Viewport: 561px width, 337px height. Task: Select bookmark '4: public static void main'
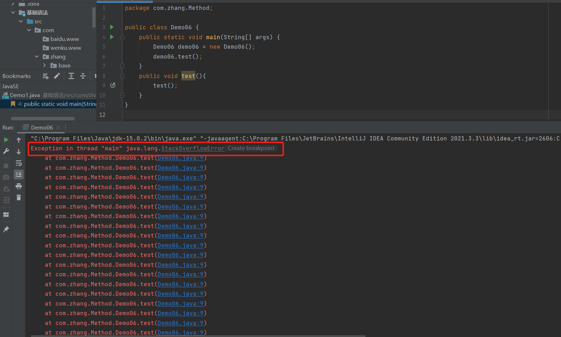pyautogui.click(x=48, y=104)
